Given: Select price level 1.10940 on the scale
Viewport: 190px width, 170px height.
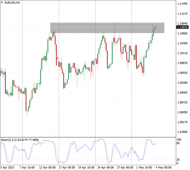Looking at the screenshot, I should coord(182,23).
